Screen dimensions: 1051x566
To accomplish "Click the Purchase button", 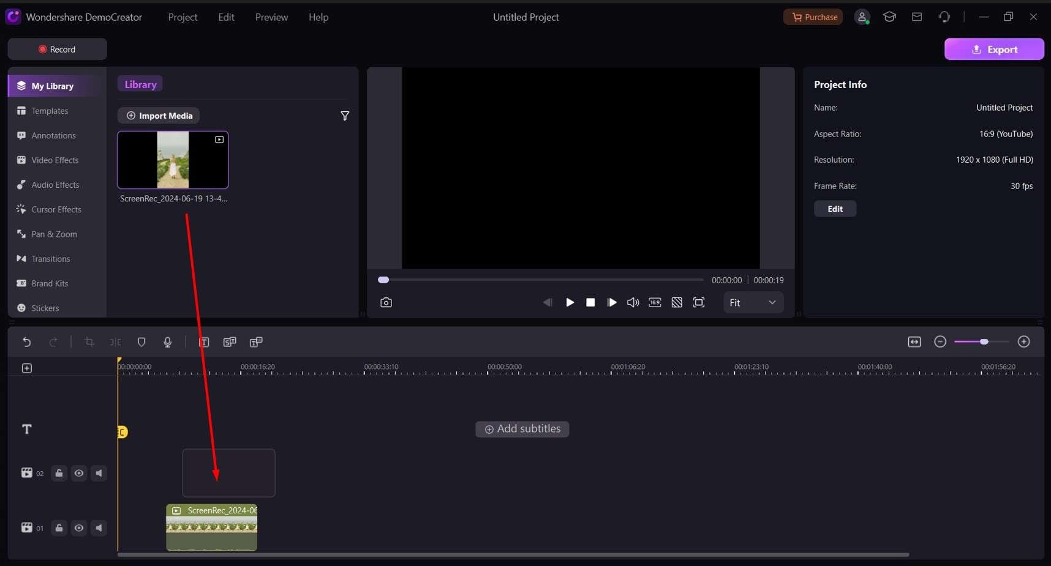I will coord(813,17).
